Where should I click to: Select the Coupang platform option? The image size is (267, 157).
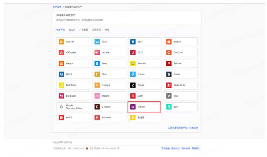point(109,107)
